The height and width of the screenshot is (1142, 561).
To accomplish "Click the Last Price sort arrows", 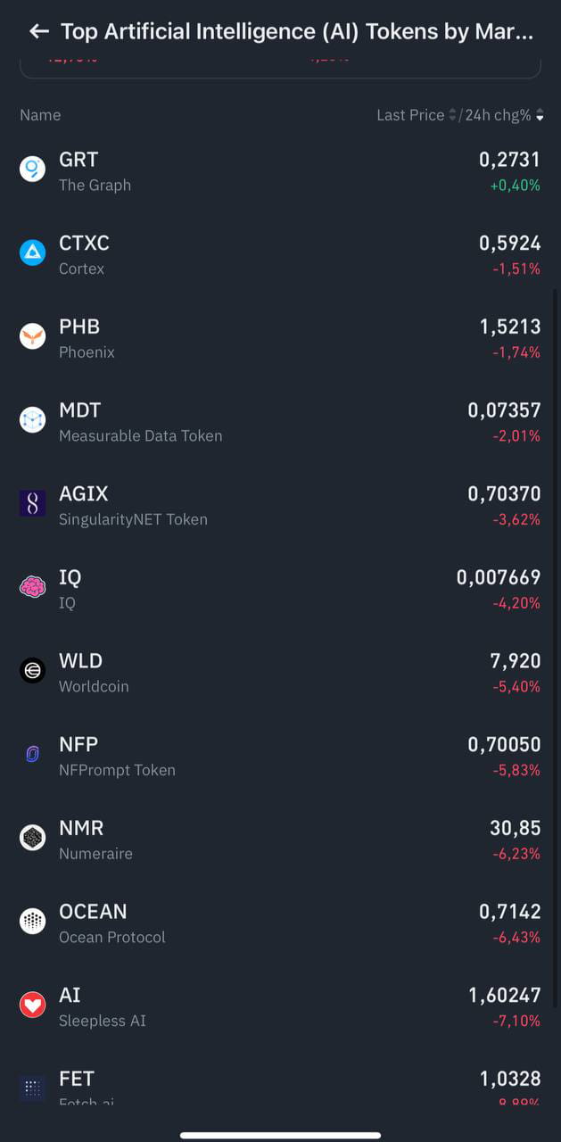I will (453, 115).
